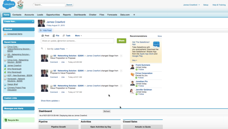This screenshot has width=228, height=129.
Task: Open the action arrow on the 7:57 AM post
Action: (121, 86)
